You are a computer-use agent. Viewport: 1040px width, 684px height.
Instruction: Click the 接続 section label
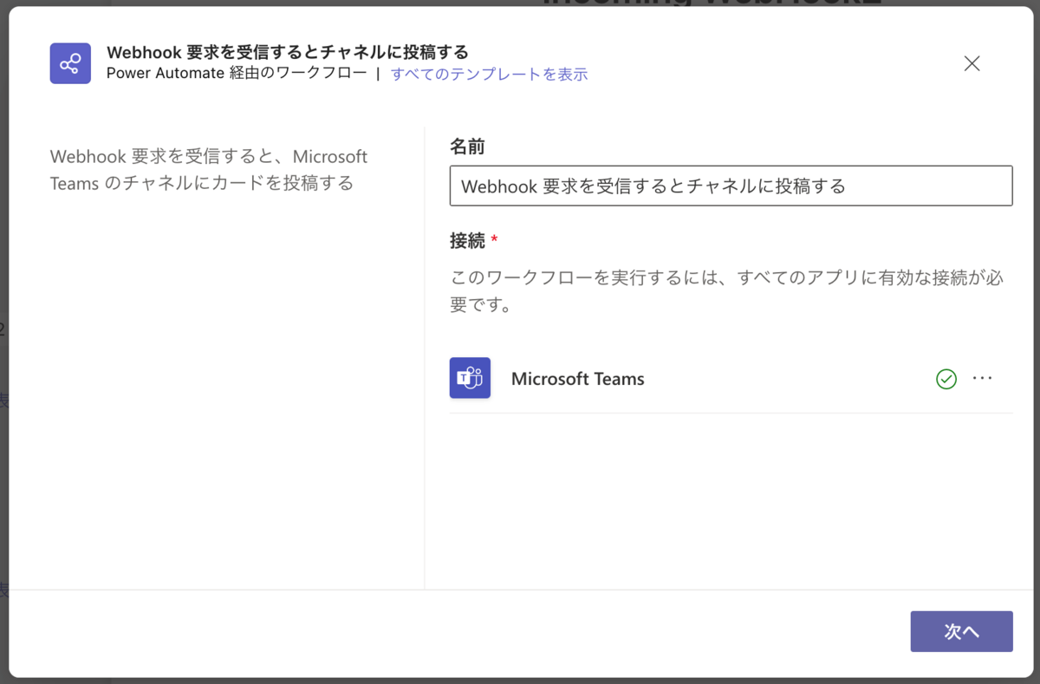[468, 241]
